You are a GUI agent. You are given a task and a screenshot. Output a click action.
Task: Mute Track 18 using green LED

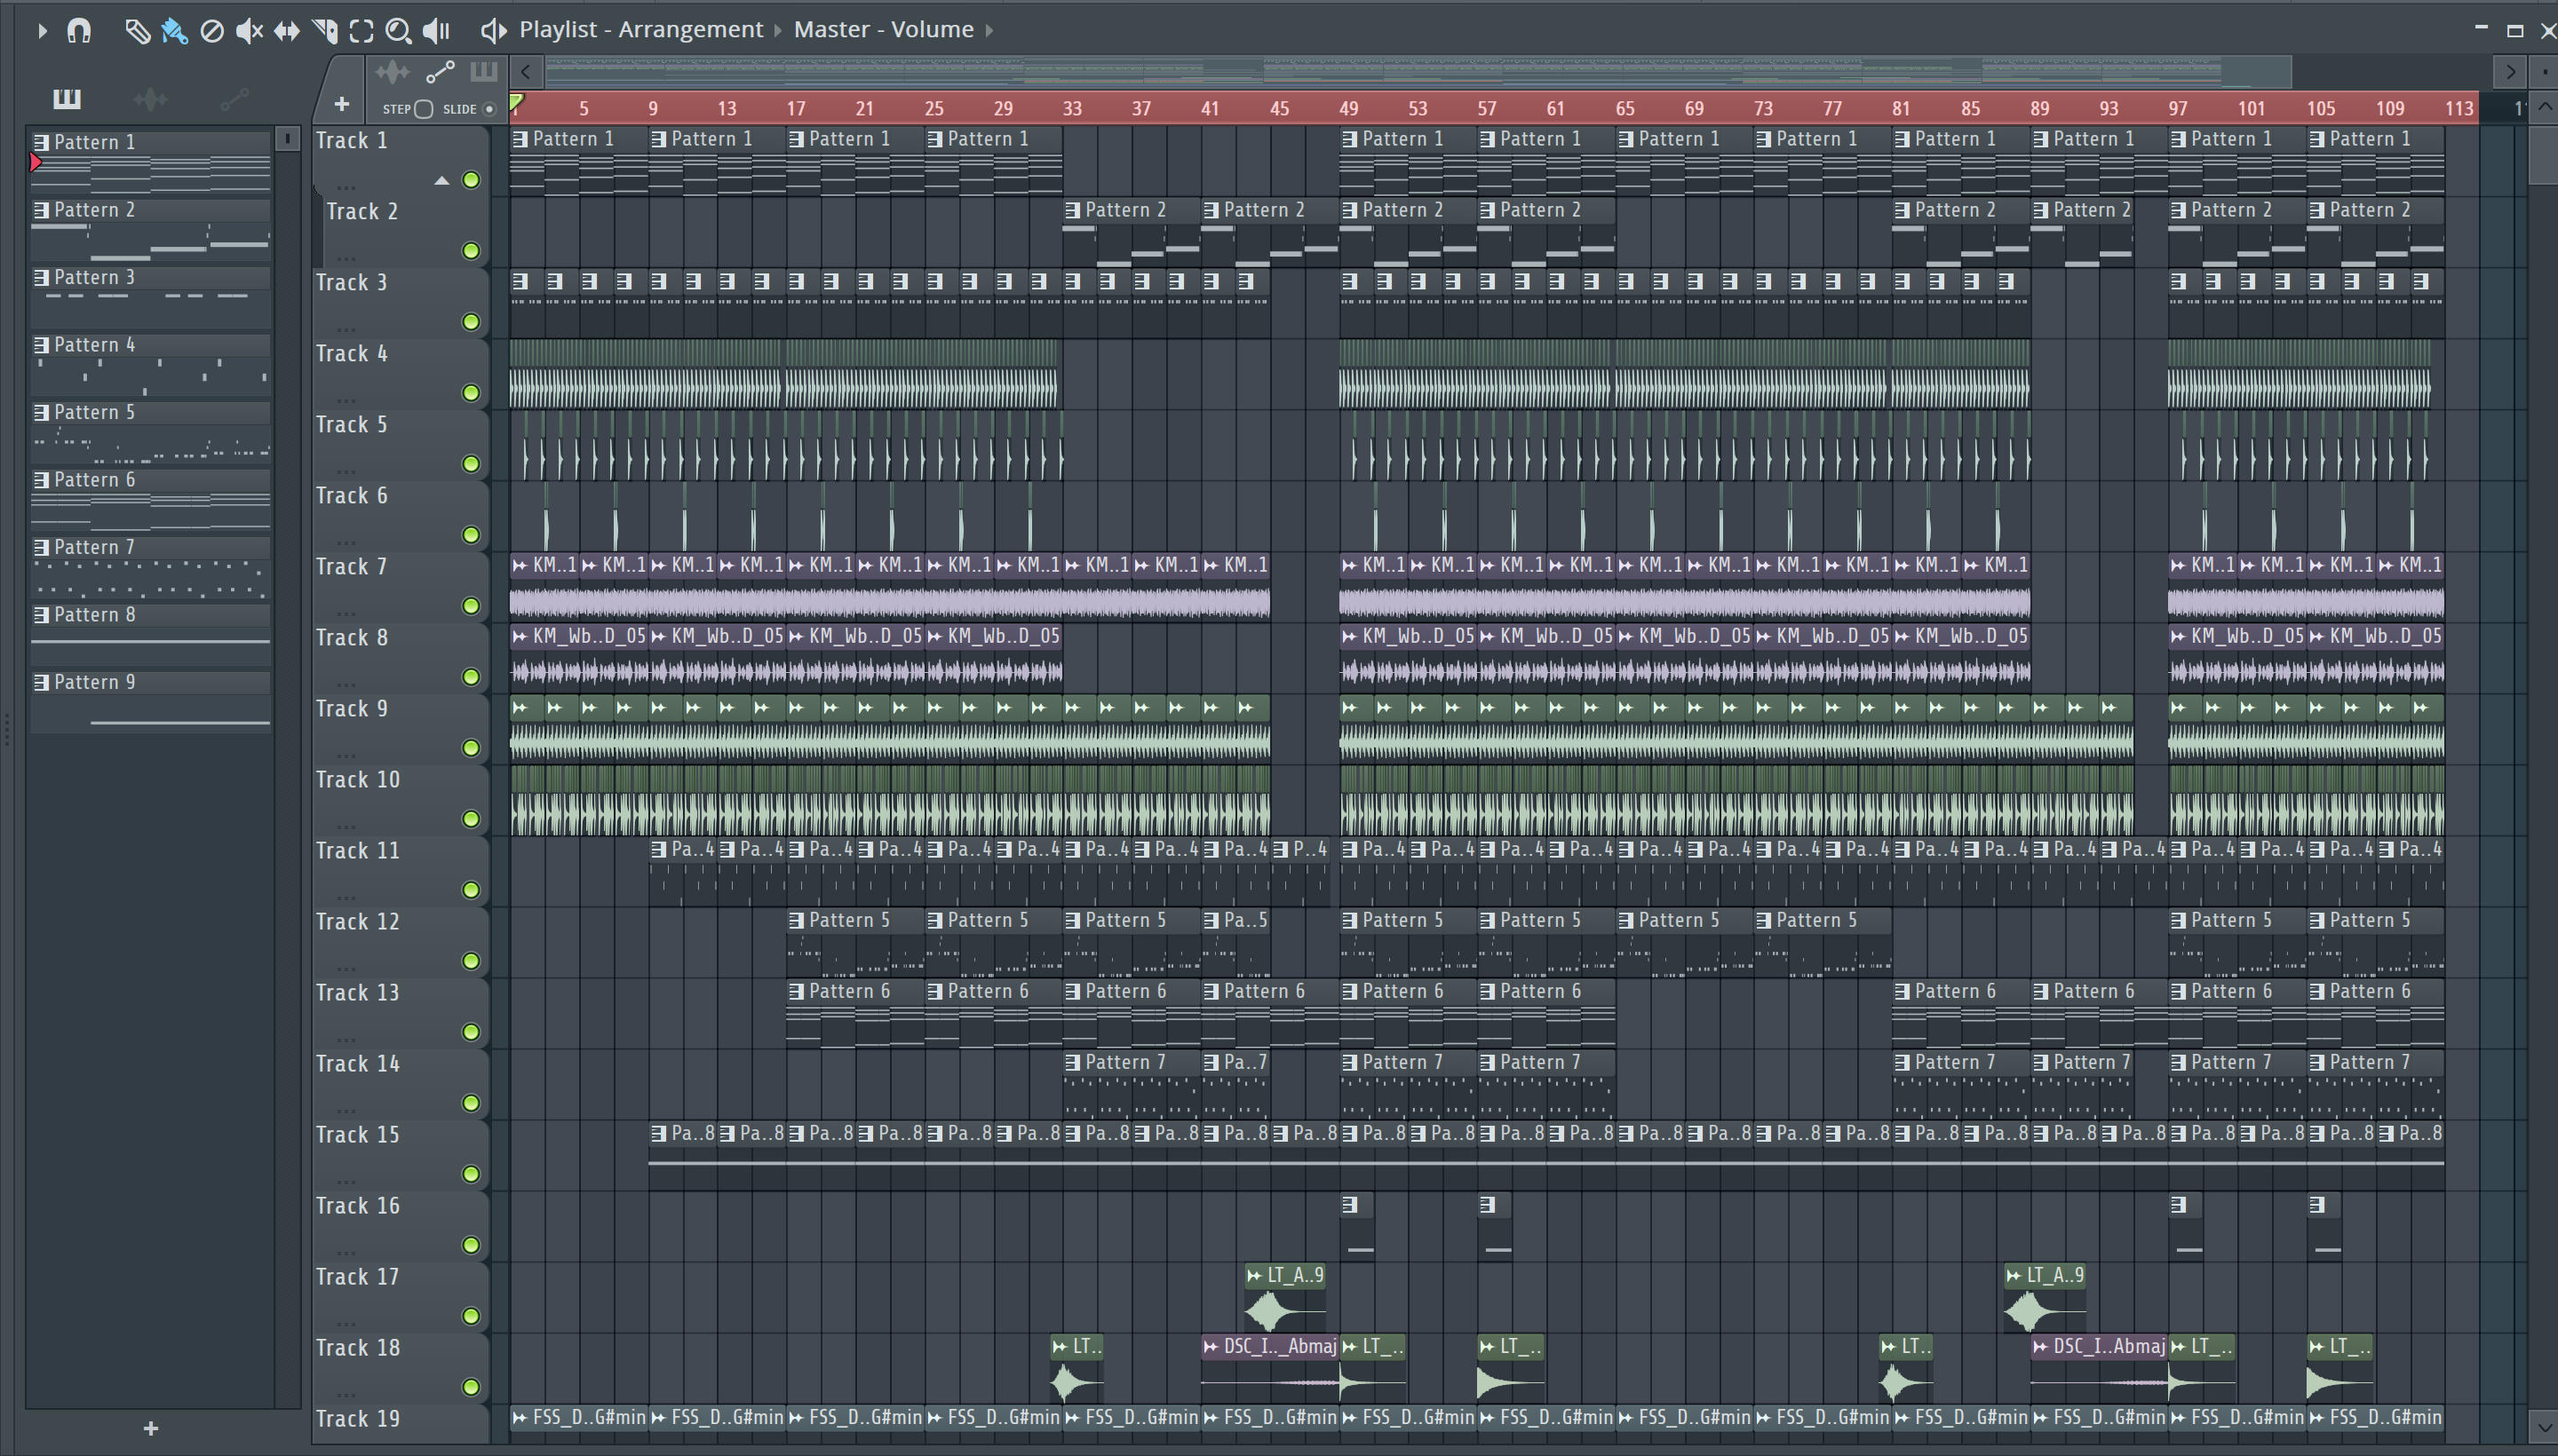471,1387
